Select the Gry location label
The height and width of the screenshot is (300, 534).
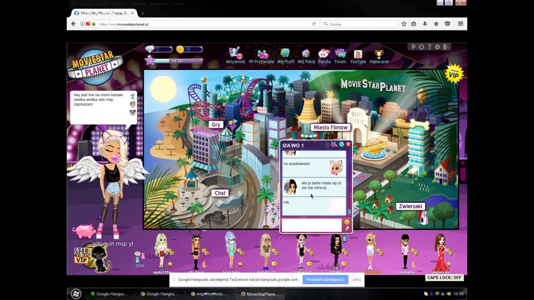pos(216,125)
